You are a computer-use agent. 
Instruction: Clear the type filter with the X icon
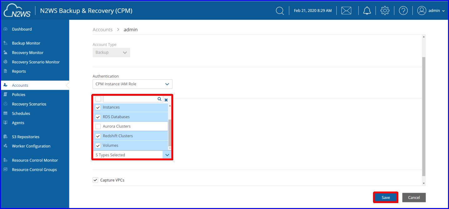[x=166, y=100]
